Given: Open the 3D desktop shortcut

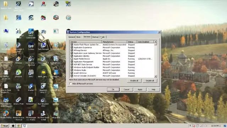Looking at the screenshot, I should point(18,87).
